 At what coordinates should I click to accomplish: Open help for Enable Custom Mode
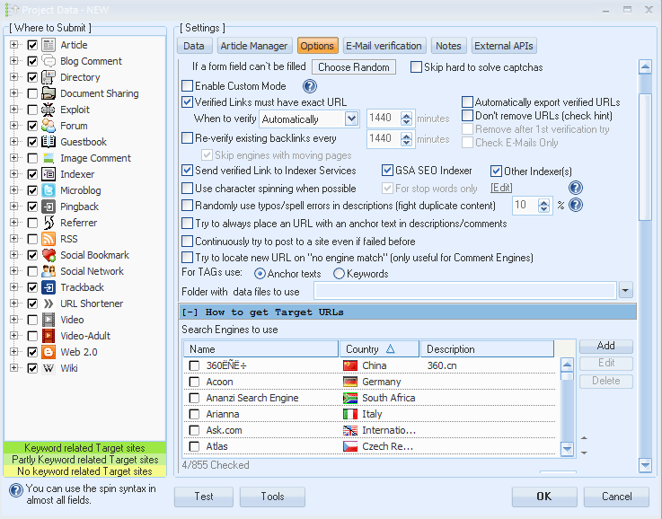(x=310, y=86)
